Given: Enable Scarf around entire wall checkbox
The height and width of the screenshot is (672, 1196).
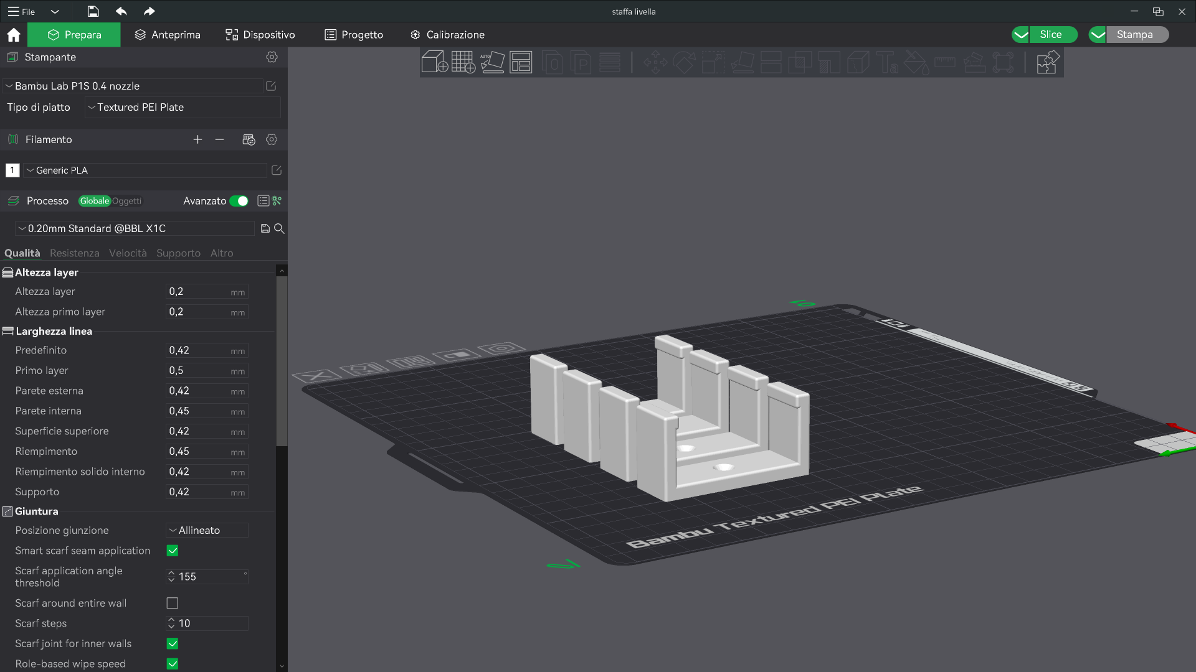Looking at the screenshot, I should tap(173, 603).
